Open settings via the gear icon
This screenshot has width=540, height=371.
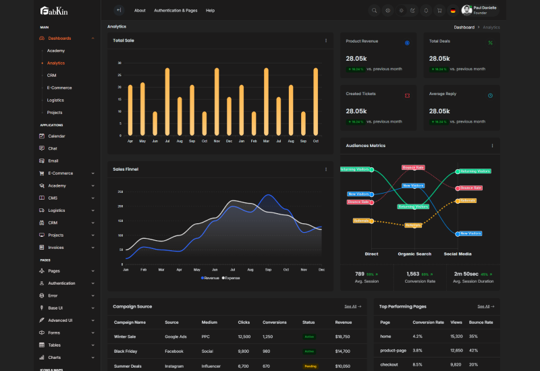point(388,10)
